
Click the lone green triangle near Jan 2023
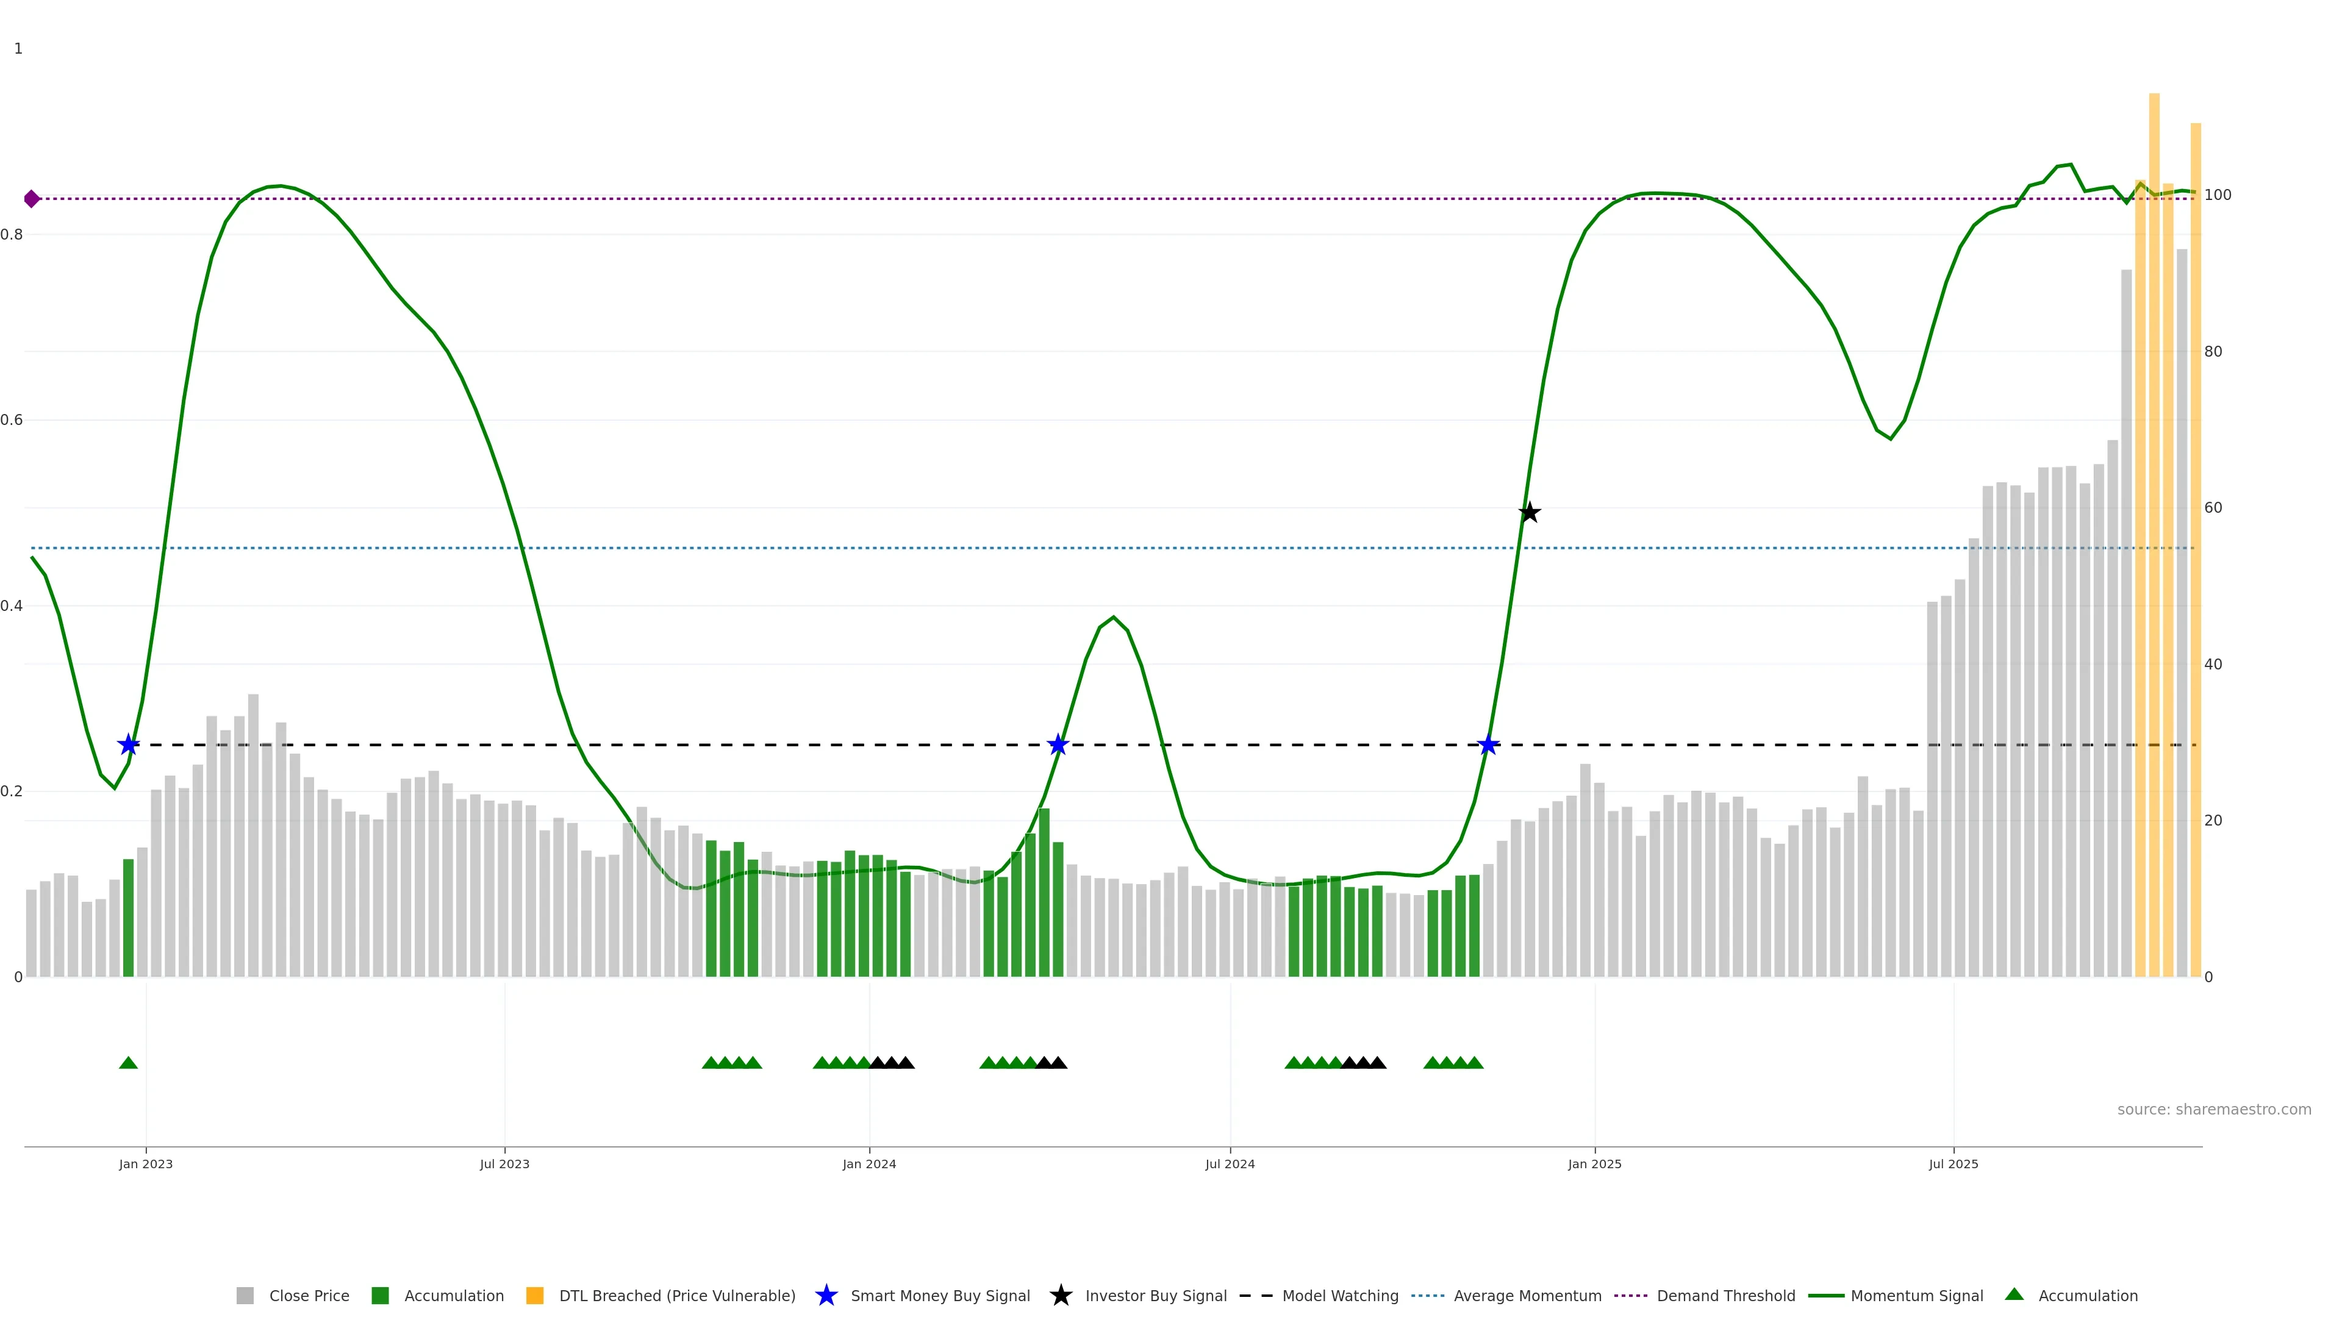[128, 1063]
